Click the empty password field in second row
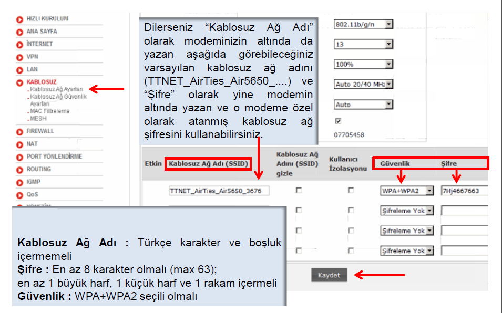Screen dimensions: 502x313 (x=465, y=211)
